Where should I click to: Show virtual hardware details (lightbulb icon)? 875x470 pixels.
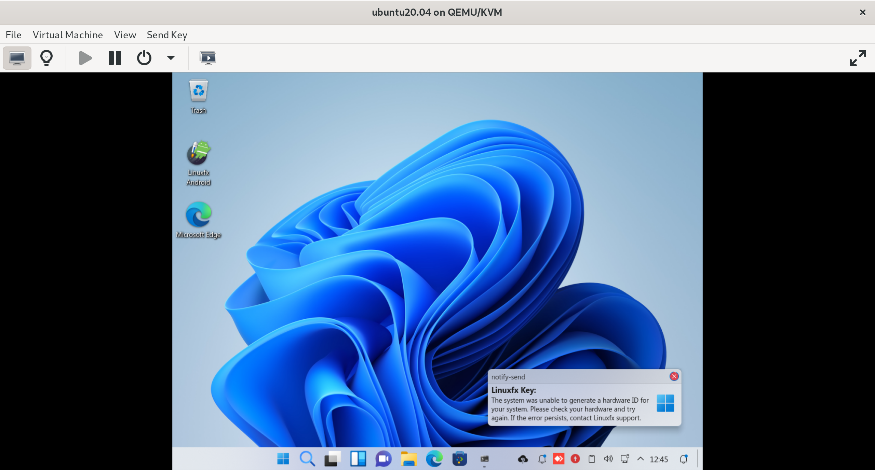[x=46, y=58]
